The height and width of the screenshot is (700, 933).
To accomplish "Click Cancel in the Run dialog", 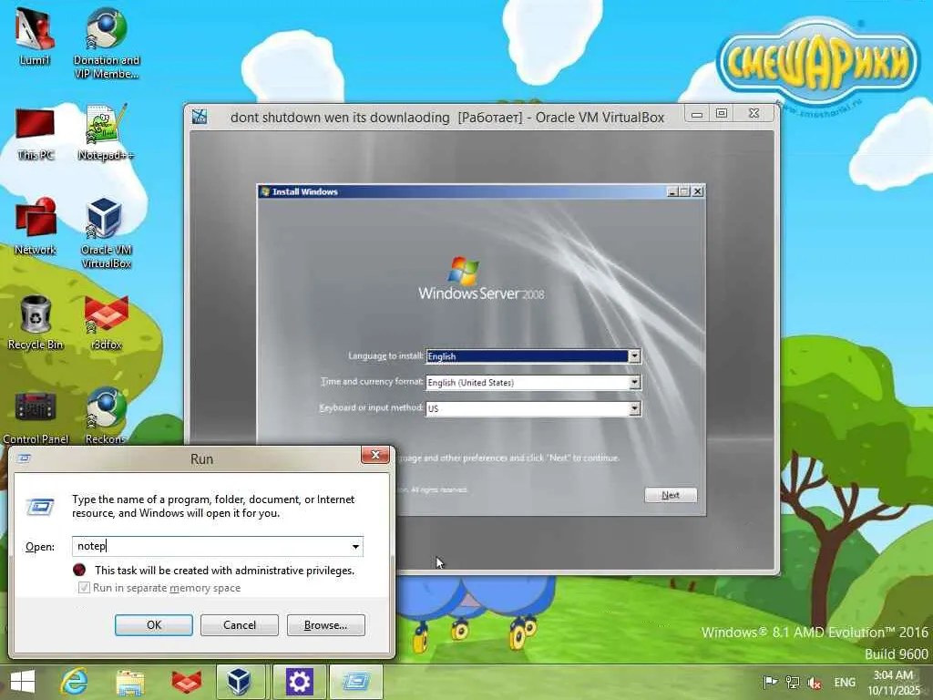I will coord(240,625).
